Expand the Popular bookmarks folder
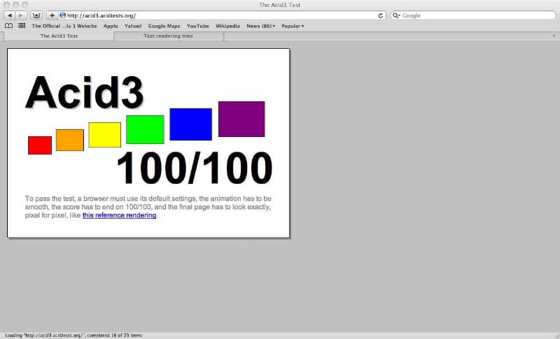 (293, 26)
